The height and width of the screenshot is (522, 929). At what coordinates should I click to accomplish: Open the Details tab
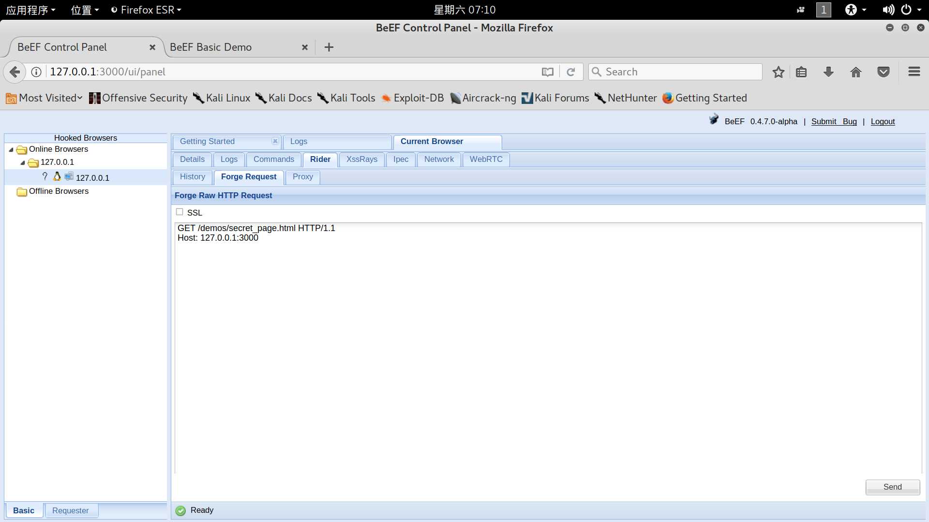(192, 159)
